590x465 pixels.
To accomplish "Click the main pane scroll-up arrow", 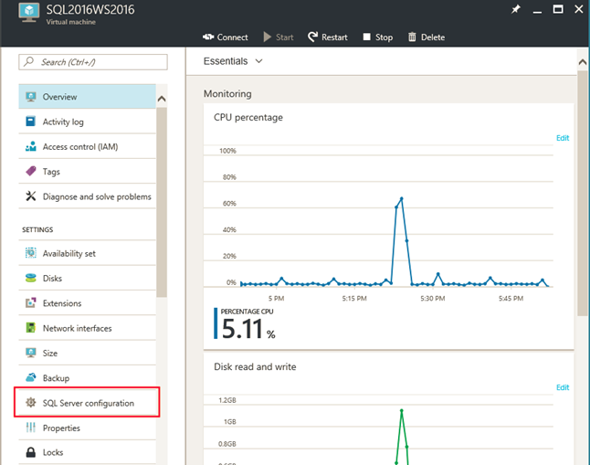I will (x=583, y=62).
